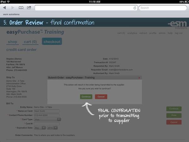The width and height of the screenshot is (189, 142).
Task: Click the easyPurchase Training logo
Action: pos(35,32)
